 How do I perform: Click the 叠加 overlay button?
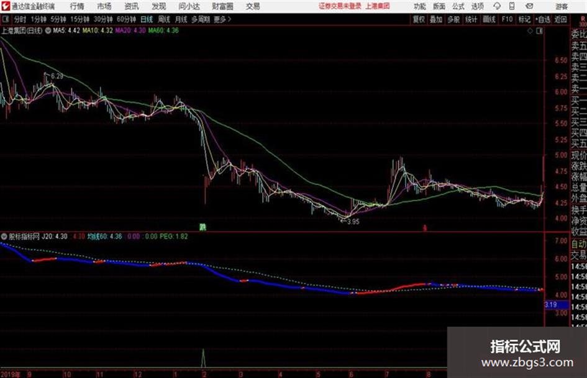[436, 19]
